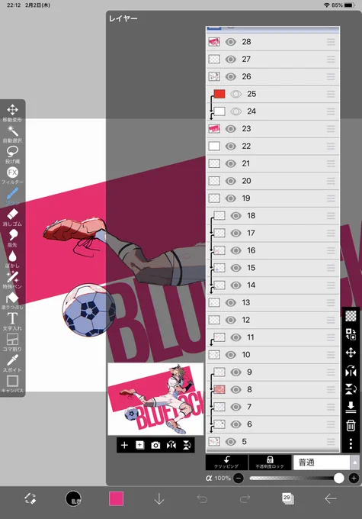Click the opacity slider handle
The image size is (362, 519).
pyautogui.click(x=338, y=478)
